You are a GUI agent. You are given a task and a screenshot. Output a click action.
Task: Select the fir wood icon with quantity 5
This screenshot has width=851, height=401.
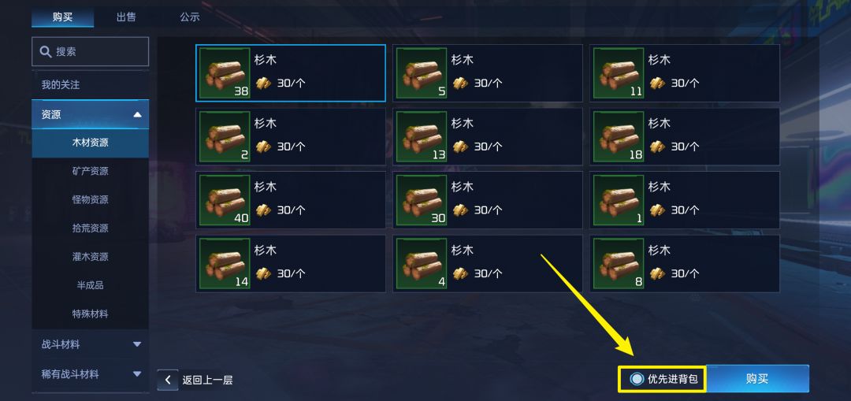coord(422,73)
